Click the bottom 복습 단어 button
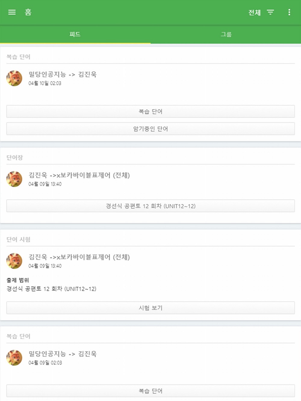This screenshot has height=401, width=301. tap(150, 391)
